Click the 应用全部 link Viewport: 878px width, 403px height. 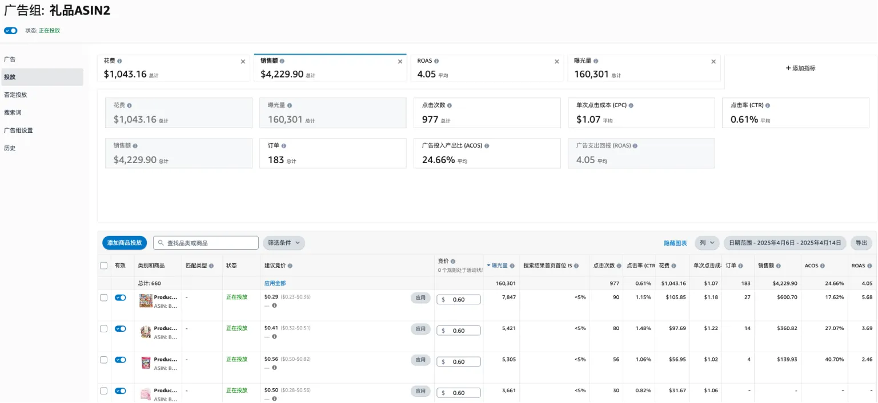[275, 283]
